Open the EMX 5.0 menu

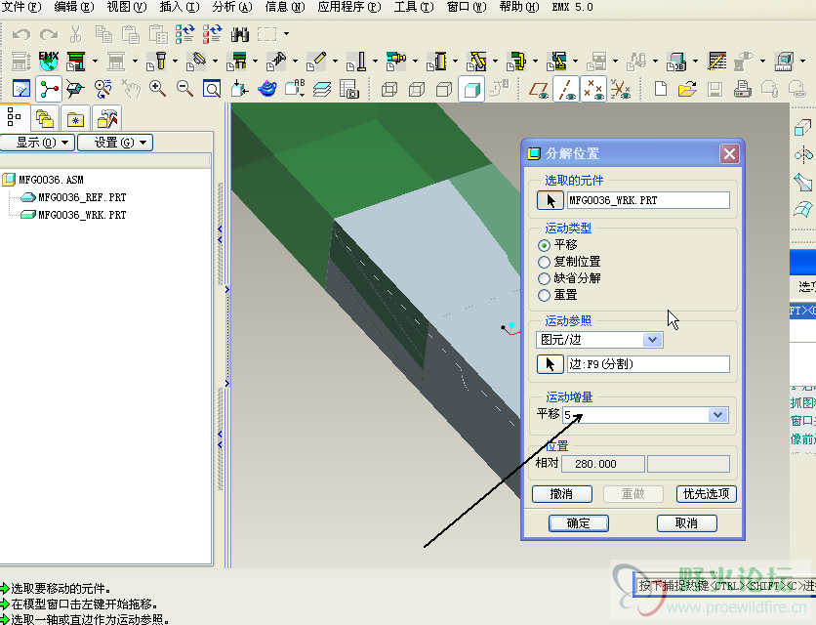click(x=572, y=7)
